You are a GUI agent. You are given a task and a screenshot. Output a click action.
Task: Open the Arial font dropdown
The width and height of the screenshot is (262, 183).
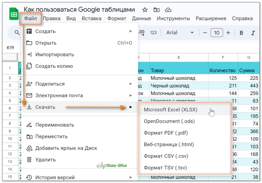(180, 32)
